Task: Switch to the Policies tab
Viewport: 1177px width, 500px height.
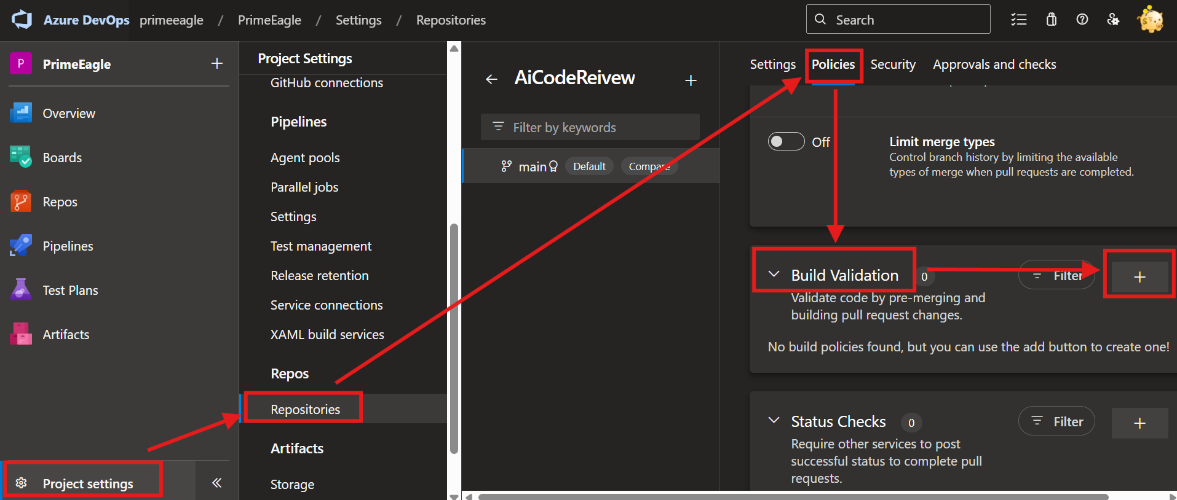Action: point(833,64)
